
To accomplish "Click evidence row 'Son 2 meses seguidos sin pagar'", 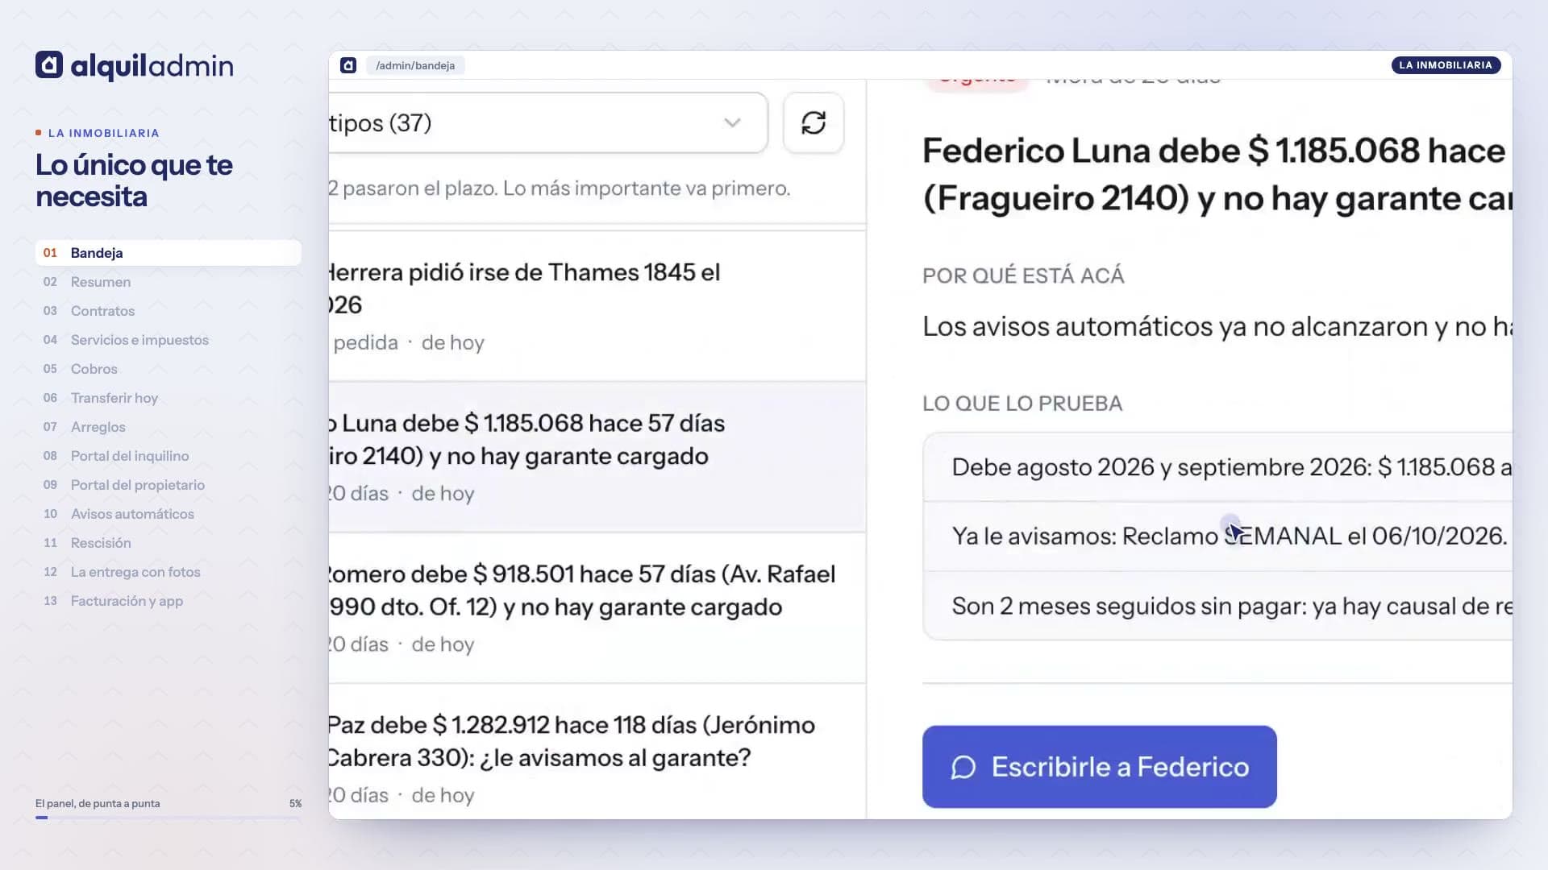I will coord(1217,606).
